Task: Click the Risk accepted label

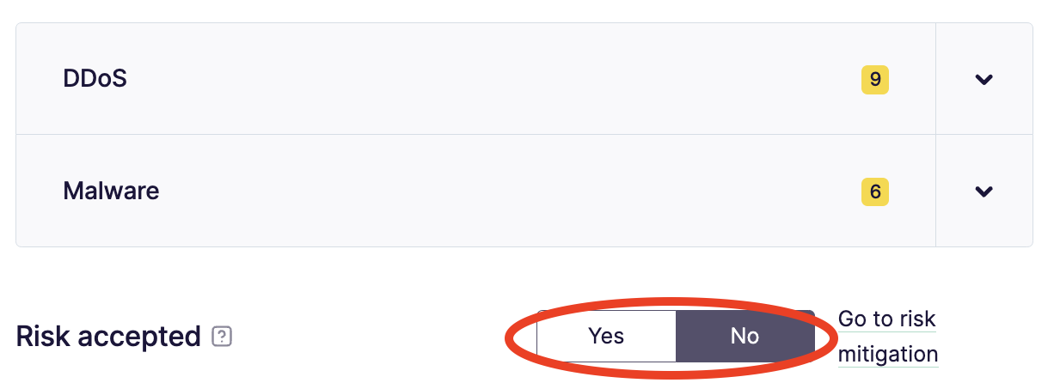Action: click(108, 337)
